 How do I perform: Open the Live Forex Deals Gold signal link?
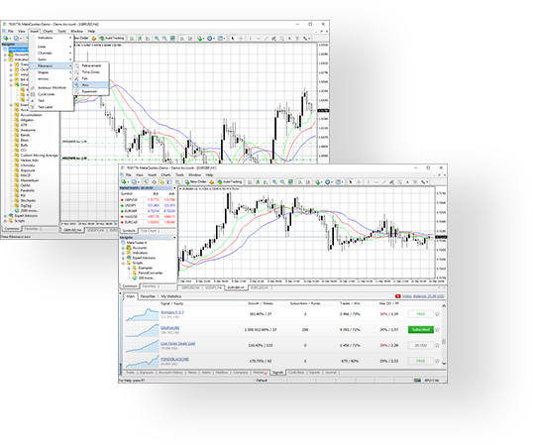[x=177, y=343]
